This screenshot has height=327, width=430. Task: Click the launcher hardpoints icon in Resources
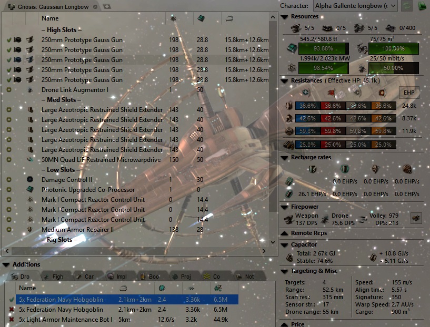pos(327,28)
